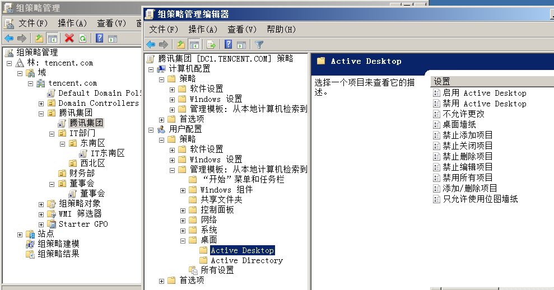Screen dimensions: 554x290
Task: Click Forward arrow in editor toolbar
Action: [163, 44]
